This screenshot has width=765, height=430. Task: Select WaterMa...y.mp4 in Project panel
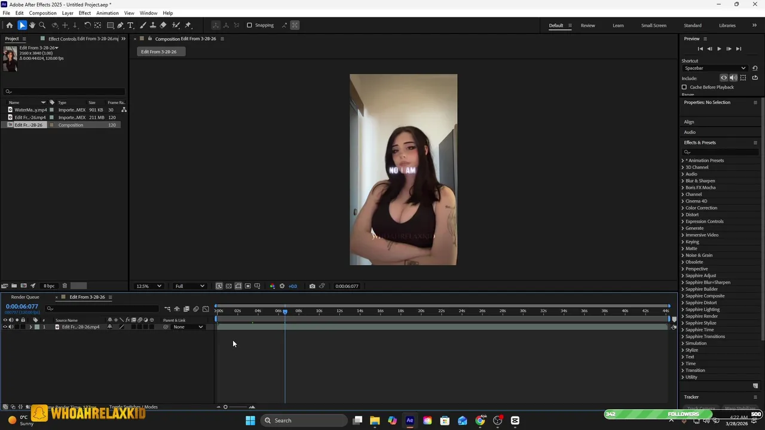tap(30, 110)
